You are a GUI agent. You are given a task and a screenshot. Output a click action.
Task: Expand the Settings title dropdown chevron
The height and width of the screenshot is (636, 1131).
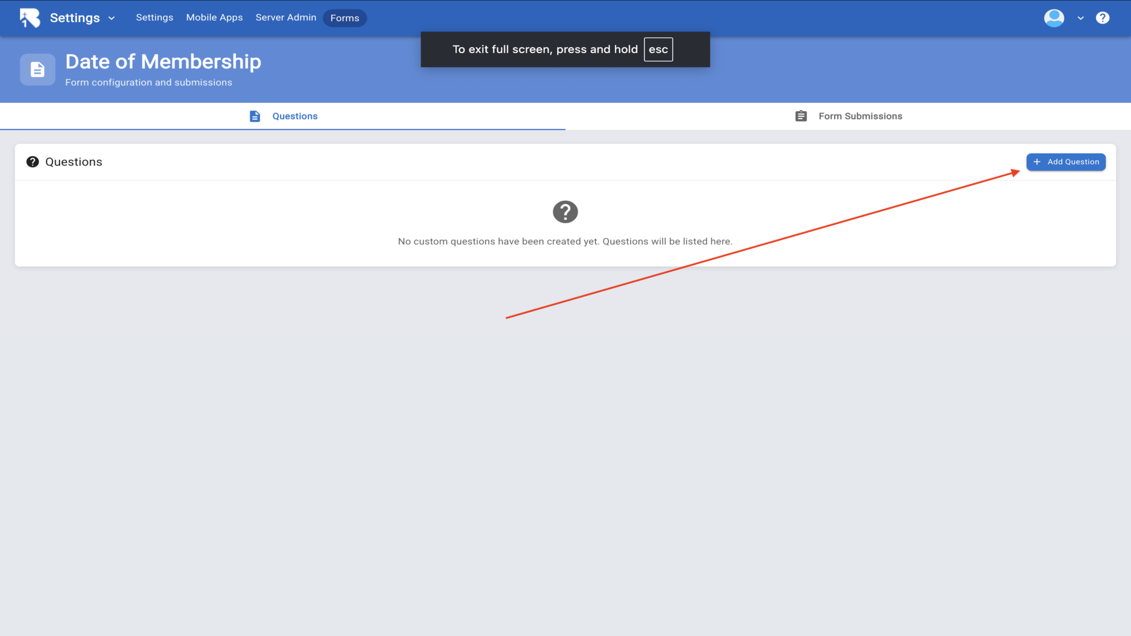(111, 18)
